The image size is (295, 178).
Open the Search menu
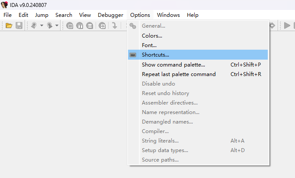pyautogui.click(x=64, y=15)
